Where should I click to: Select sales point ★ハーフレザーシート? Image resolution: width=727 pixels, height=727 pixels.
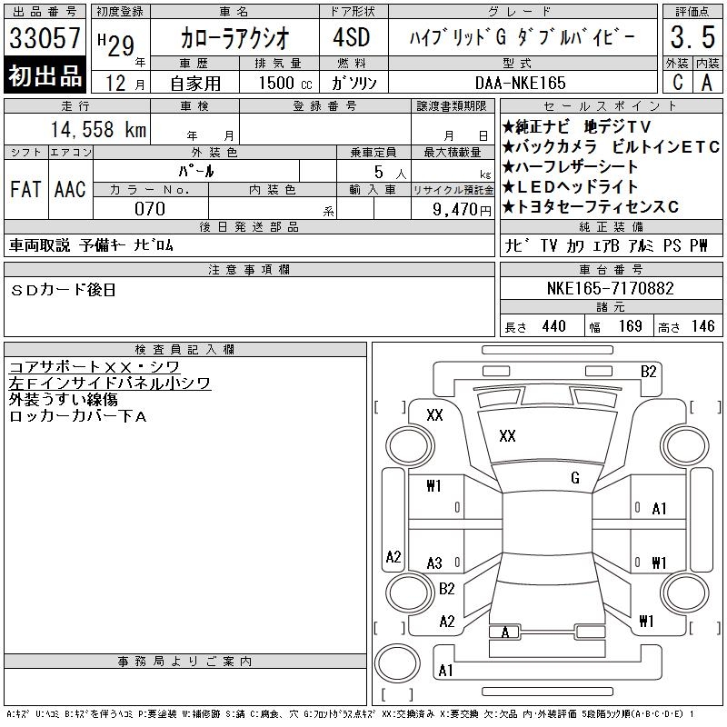tap(571, 166)
